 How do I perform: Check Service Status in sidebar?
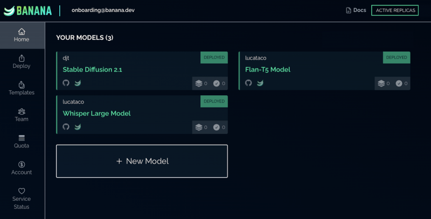click(x=22, y=199)
